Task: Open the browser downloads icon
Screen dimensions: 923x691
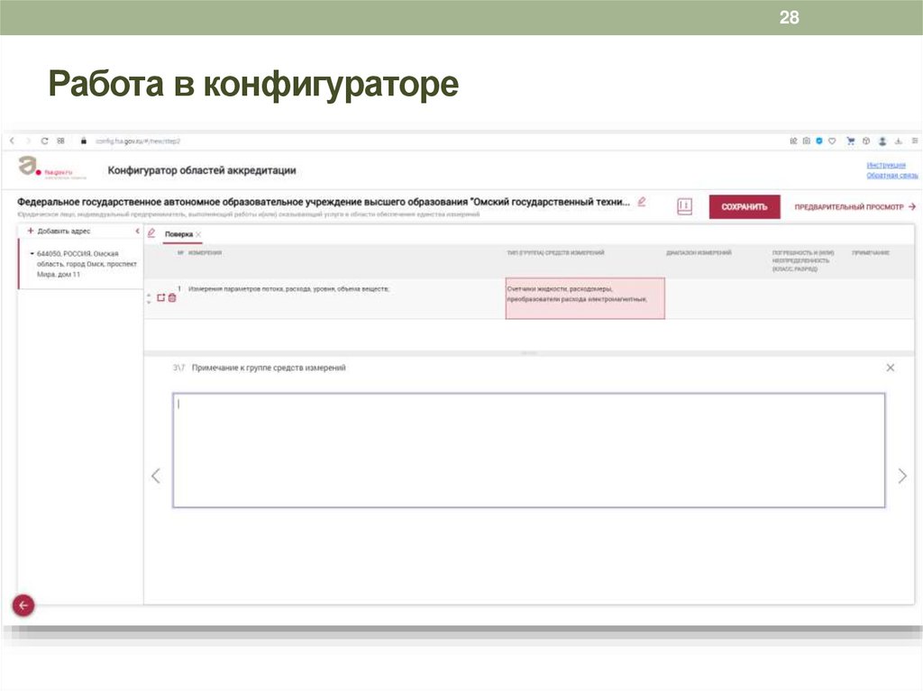Action: pos(898,141)
